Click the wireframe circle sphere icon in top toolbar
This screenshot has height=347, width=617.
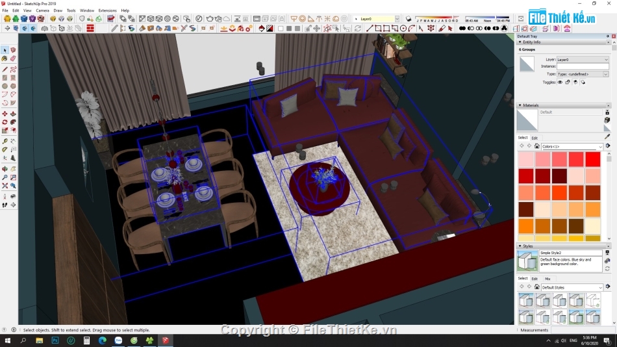[x=167, y=18]
